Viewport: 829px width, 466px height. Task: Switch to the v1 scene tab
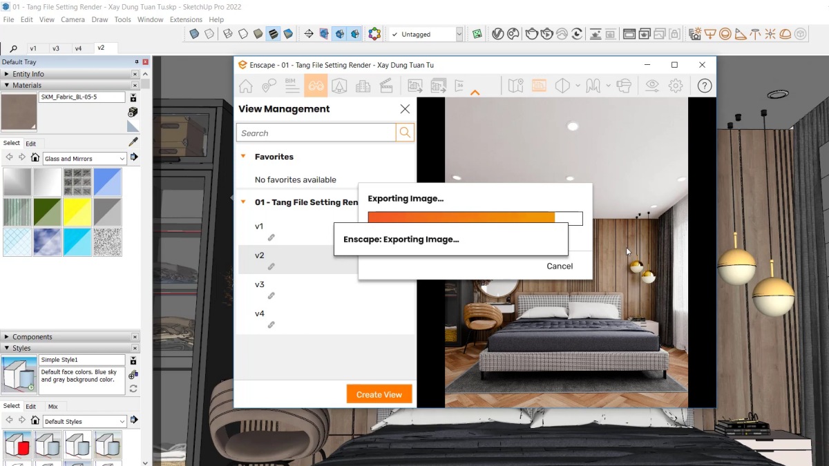tap(32, 48)
